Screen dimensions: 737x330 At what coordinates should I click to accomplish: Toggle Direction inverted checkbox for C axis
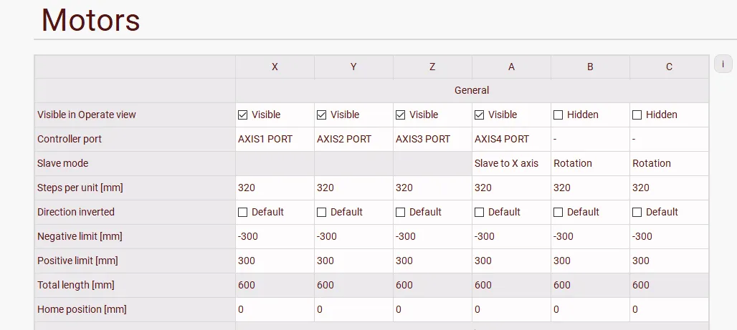637,212
